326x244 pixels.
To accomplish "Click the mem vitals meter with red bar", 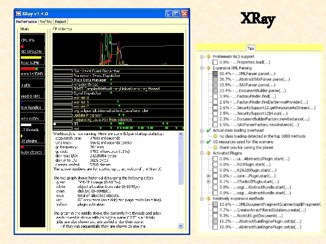I will (33, 72).
